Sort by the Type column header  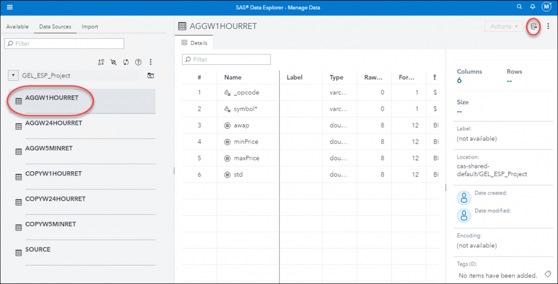click(x=336, y=77)
